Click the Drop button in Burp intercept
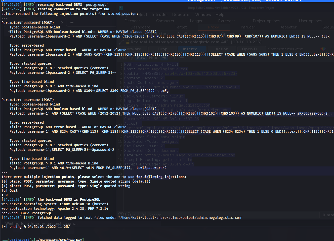This screenshot has height=241, width=334. tap(162, 49)
